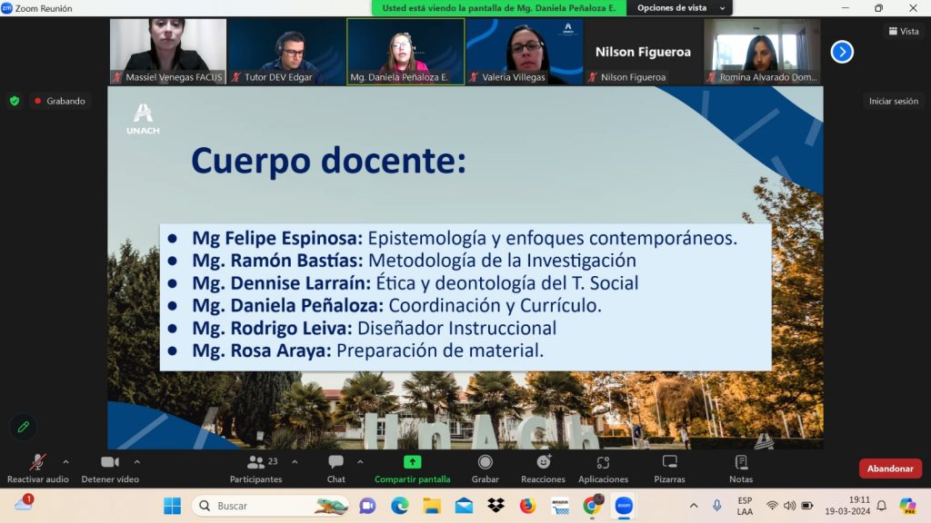Click the Iniciar sesión button
The height and width of the screenshot is (523, 931).
(893, 102)
